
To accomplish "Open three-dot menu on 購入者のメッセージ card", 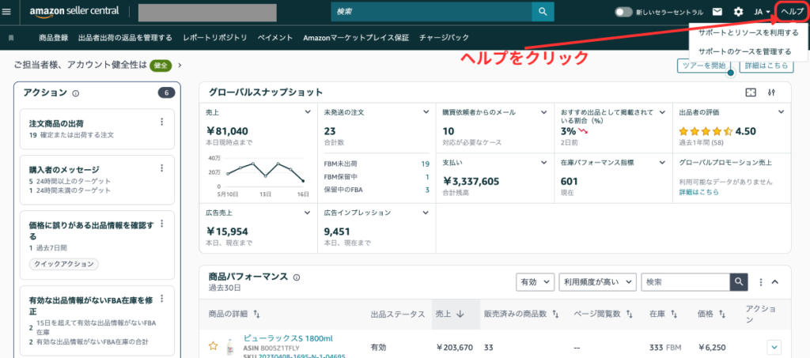I will click(x=161, y=168).
